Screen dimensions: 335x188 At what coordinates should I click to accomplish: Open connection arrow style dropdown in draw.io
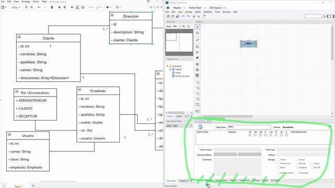[91, 7]
